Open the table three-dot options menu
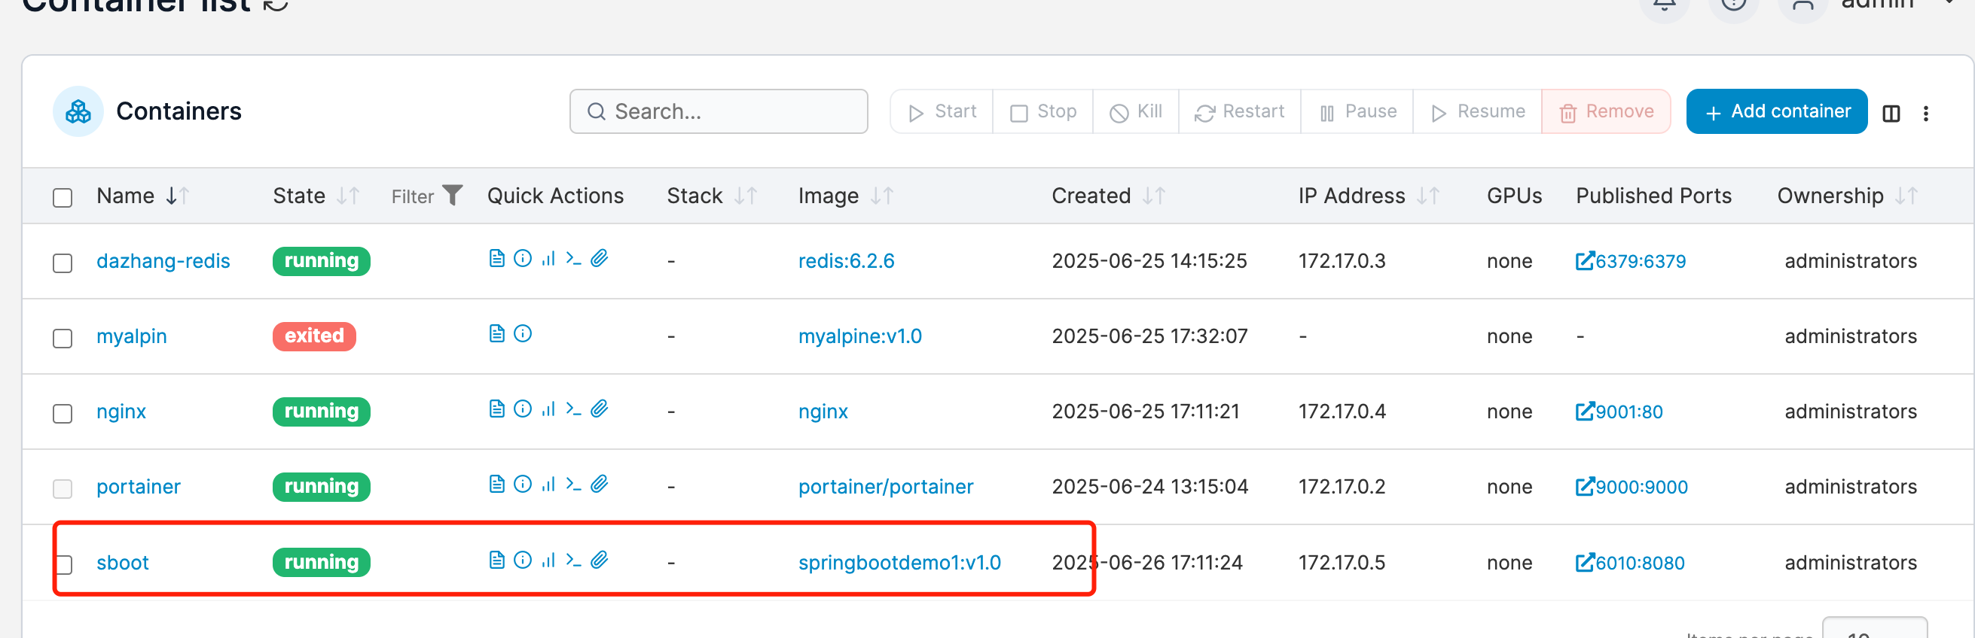 pos(1926,114)
